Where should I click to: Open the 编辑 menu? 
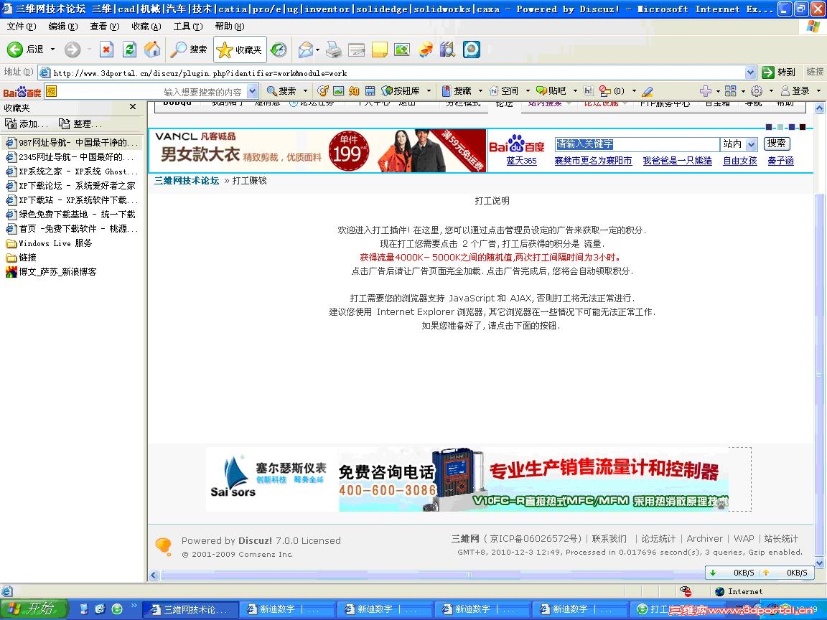[62, 27]
